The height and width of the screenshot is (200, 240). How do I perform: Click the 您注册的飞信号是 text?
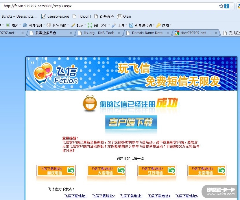(x=131, y=159)
